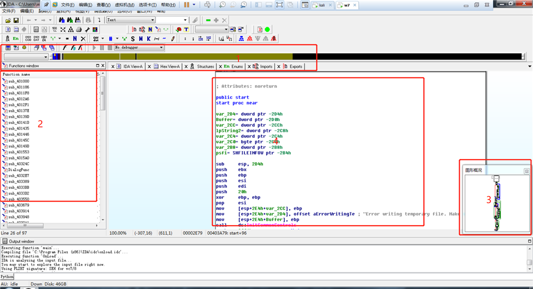533x289 pixels.
Task: Switch to the kali VM tab
Action: click(x=321, y=5)
